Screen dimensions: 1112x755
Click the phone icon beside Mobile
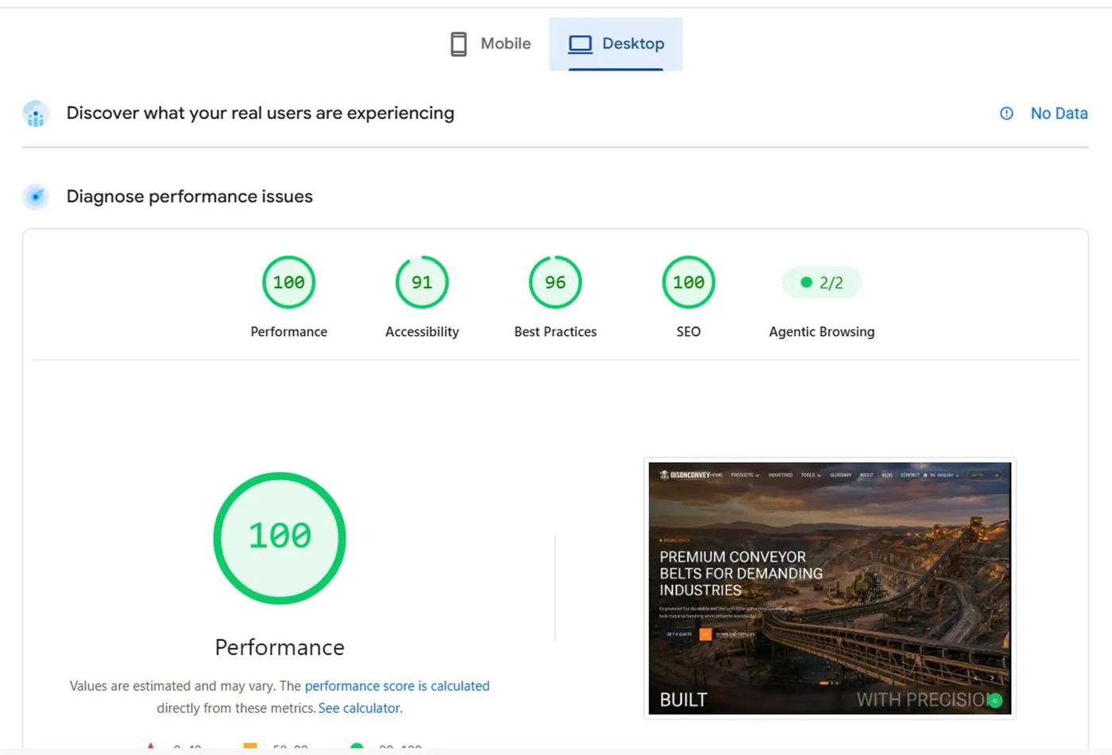point(458,44)
